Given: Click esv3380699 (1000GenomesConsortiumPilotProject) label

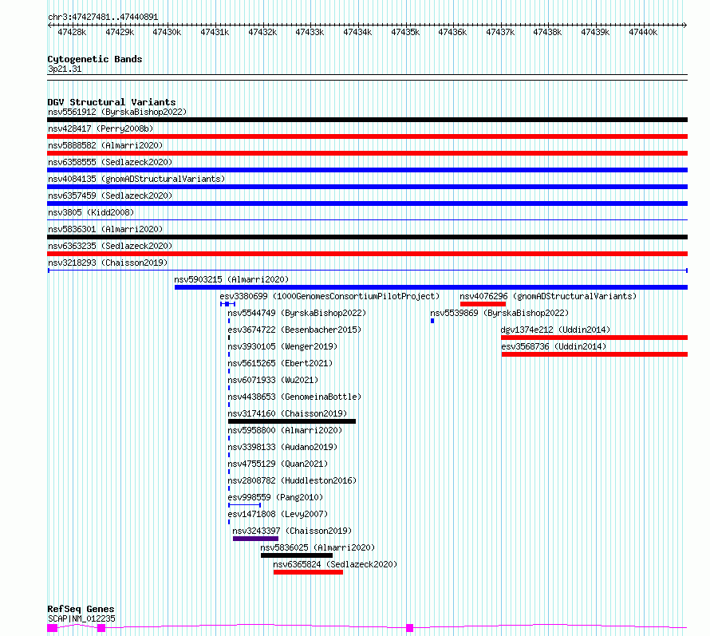Looking at the screenshot, I should coord(329,296).
